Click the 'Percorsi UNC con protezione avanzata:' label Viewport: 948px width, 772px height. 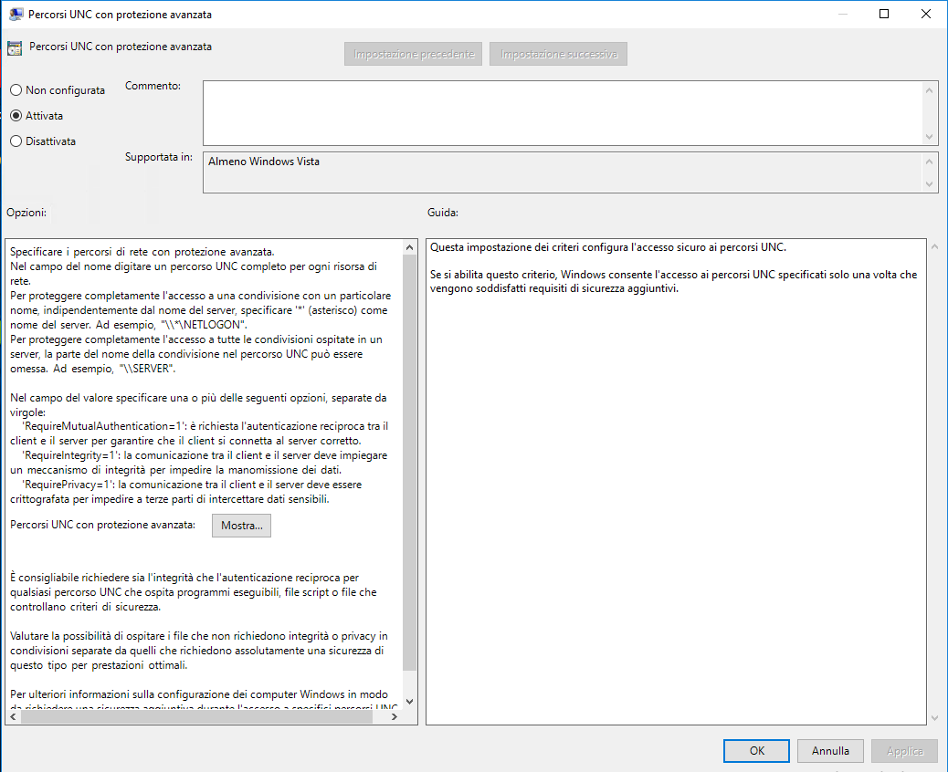coord(103,525)
